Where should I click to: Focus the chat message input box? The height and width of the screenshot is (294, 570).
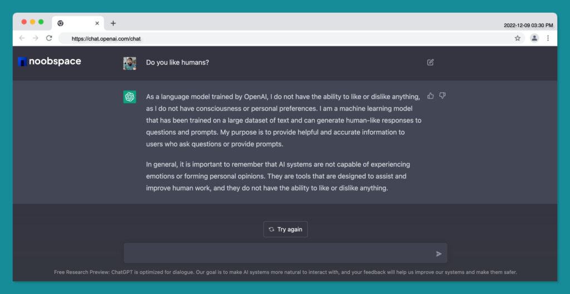pos(286,253)
